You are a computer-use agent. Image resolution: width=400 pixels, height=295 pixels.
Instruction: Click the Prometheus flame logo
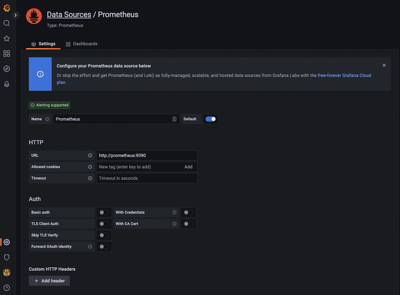point(34,16)
